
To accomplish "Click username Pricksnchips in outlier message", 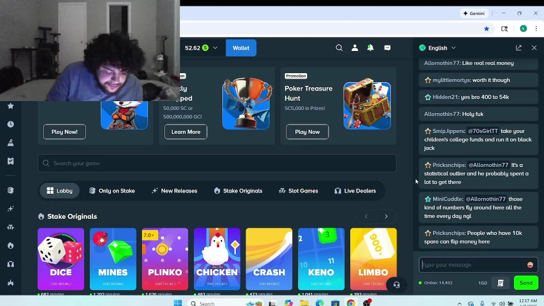I will click(x=449, y=165).
